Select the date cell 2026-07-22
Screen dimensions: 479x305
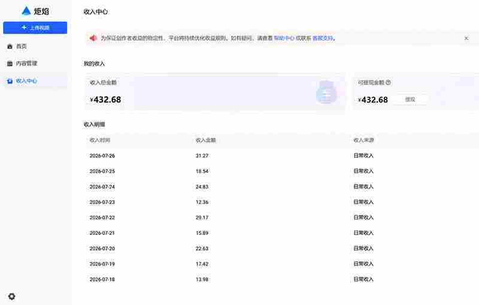(x=102, y=218)
